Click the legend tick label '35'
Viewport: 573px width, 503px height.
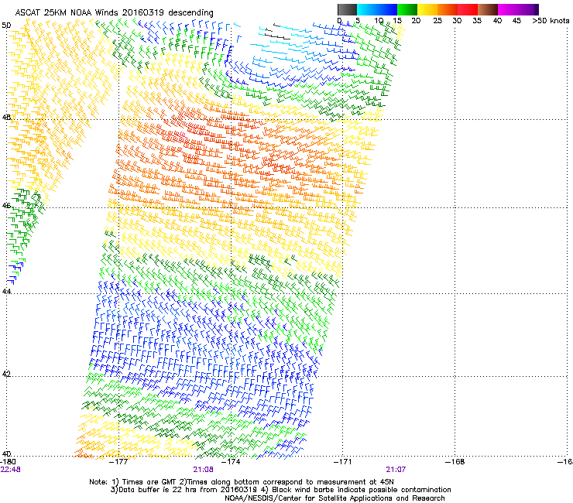coord(477,21)
